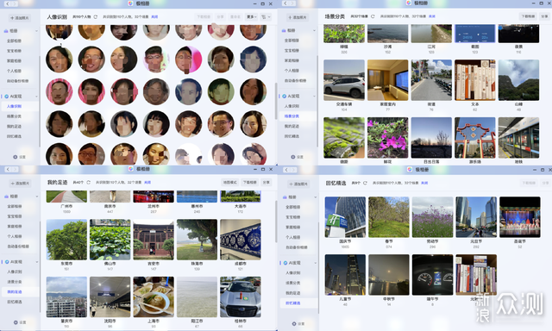
Task: Open settings gear in 人像识别 window sidebar
Action: [16, 157]
